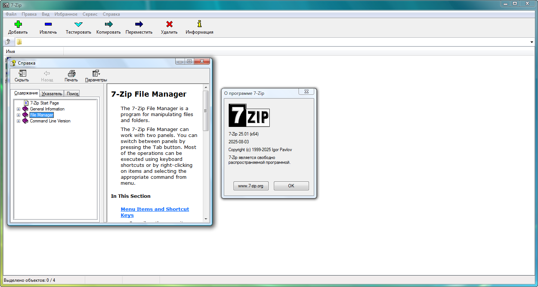
Task: Click the '2025-08-03' date text
Action: pos(239,142)
